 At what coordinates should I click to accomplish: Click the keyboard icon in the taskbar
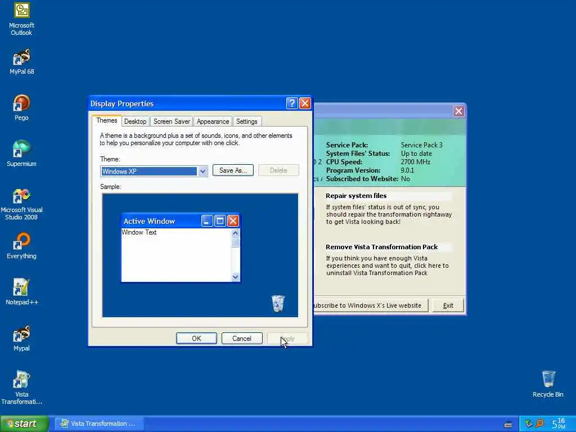point(508,425)
